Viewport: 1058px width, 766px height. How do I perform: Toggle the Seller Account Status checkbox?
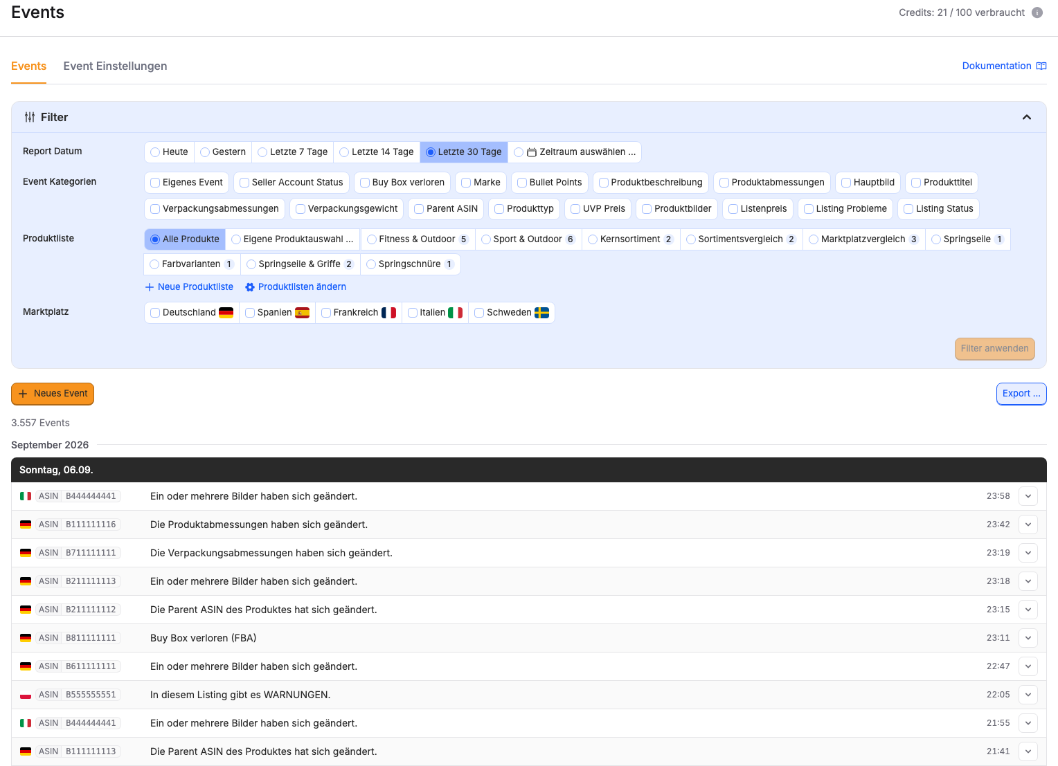click(292, 183)
